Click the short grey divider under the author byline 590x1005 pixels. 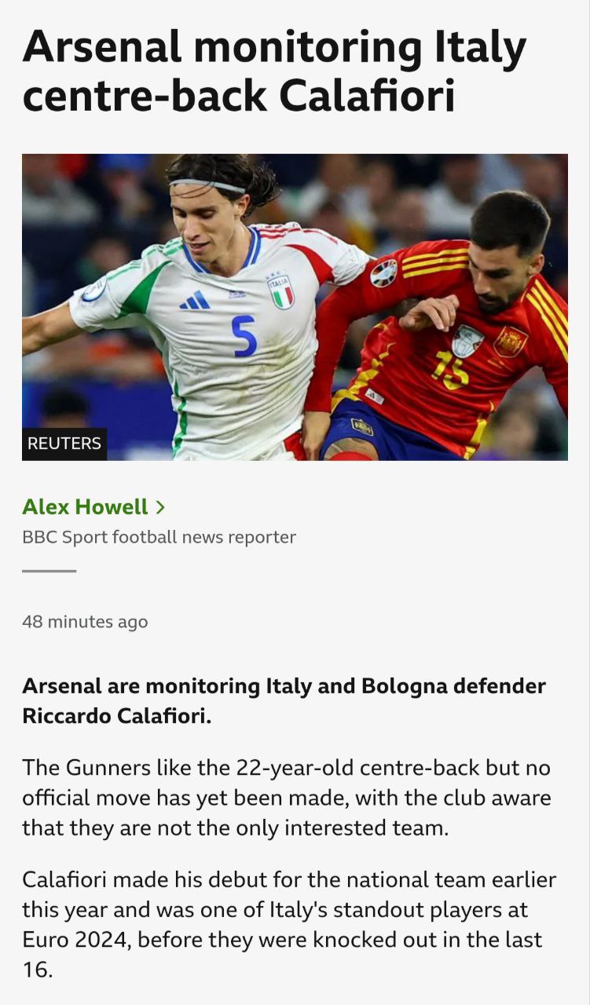[49, 571]
